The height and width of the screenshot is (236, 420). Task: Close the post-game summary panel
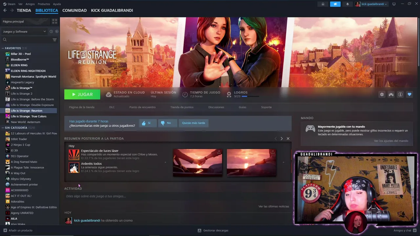click(x=288, y=139)
